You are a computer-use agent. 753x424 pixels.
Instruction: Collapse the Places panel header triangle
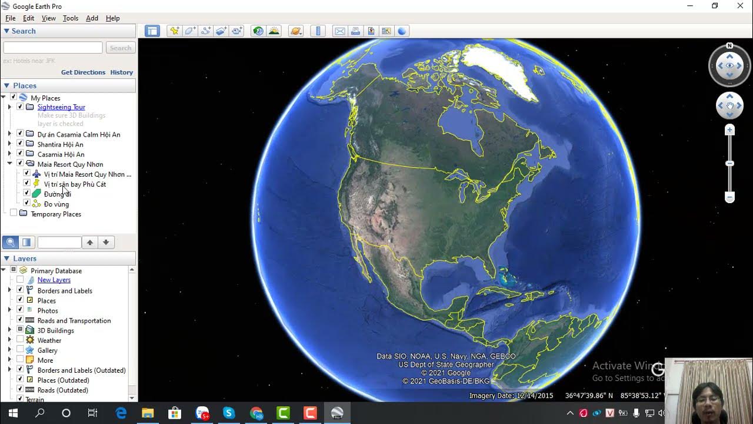[x=6, y=86]
